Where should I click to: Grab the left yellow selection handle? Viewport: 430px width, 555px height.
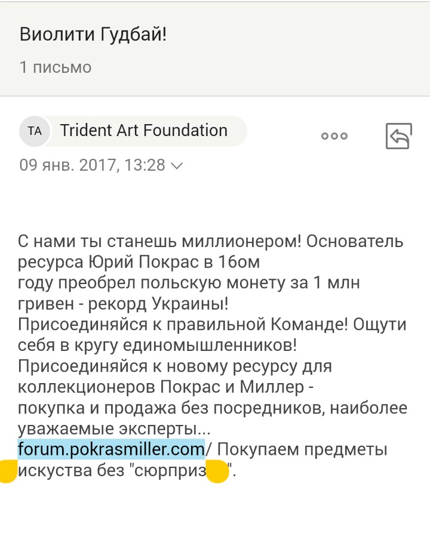click(x=8, y=471)
